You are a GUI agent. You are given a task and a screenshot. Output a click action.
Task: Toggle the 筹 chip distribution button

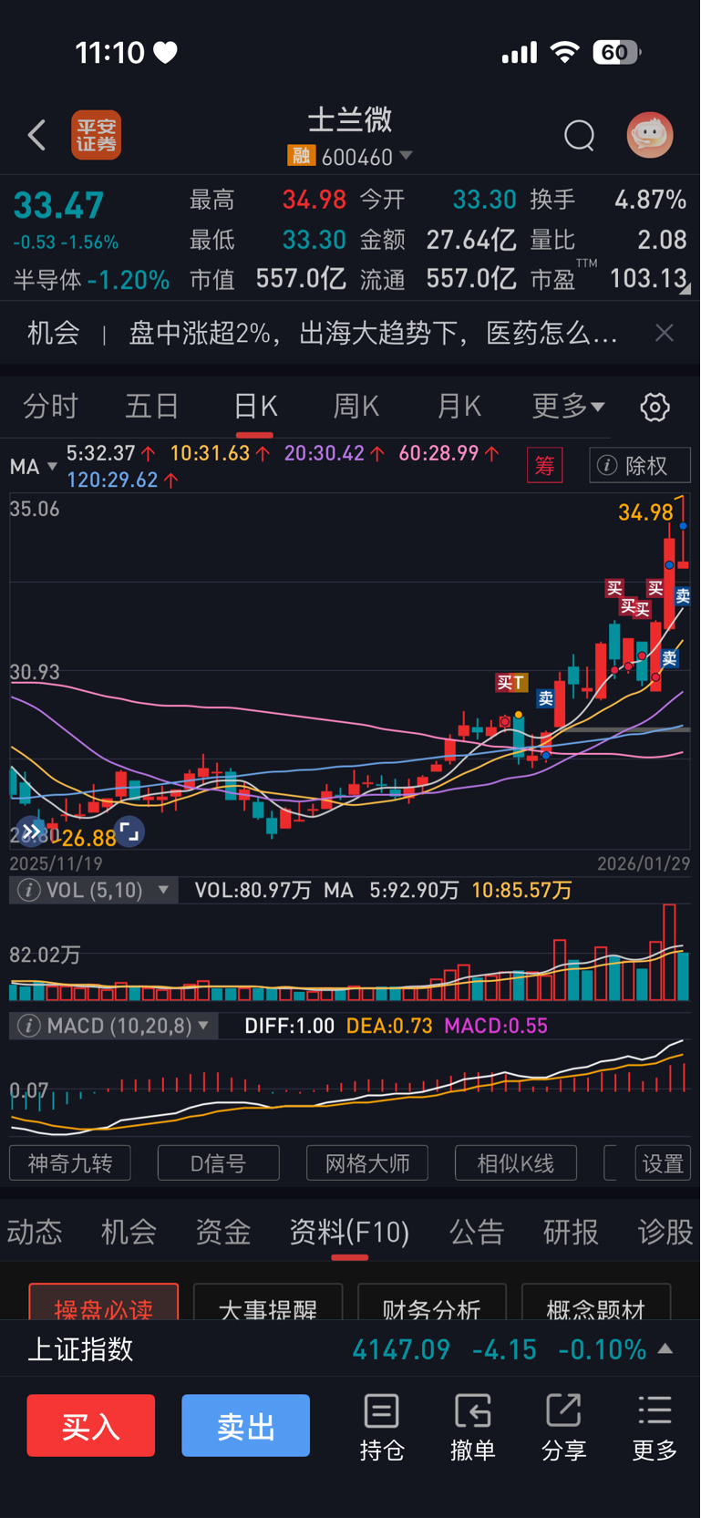point(545,466)
